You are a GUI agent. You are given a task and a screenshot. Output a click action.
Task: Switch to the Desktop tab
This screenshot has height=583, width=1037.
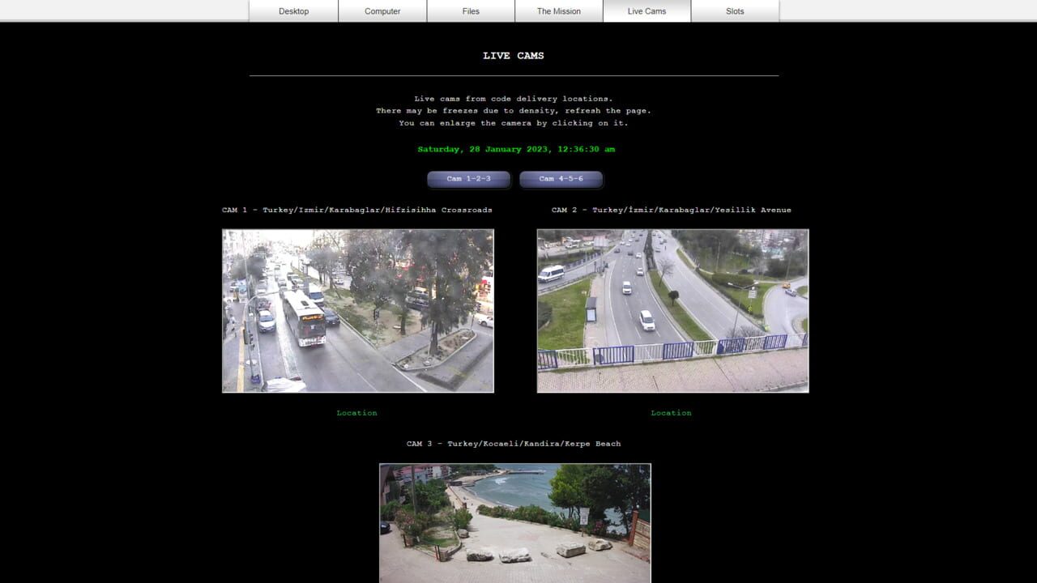(x=293, y=11)
